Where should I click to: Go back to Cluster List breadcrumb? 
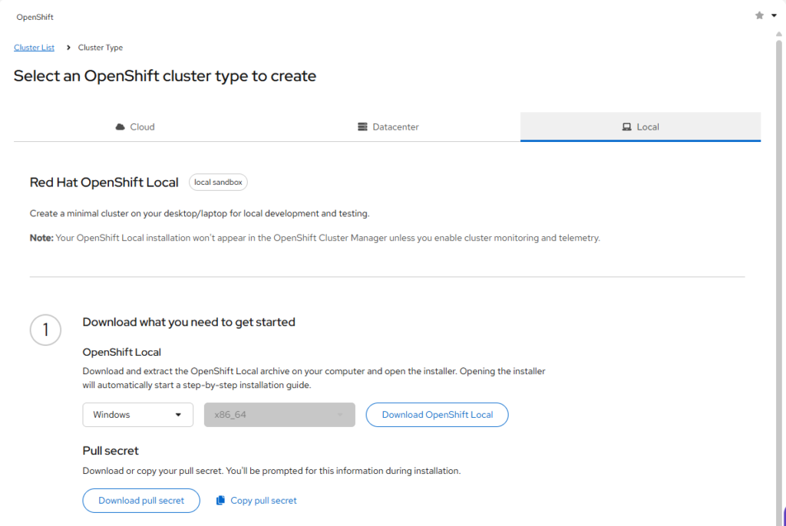point(34,48)
